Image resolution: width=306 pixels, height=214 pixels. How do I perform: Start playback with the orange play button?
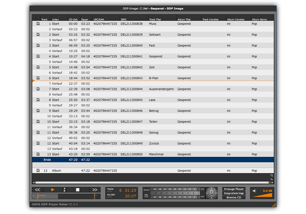[53, 190]
